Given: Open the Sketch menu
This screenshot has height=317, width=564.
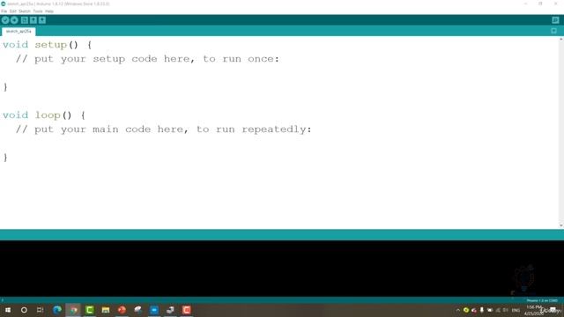Looking at the screenshot, I should click(x=25, y=11).
